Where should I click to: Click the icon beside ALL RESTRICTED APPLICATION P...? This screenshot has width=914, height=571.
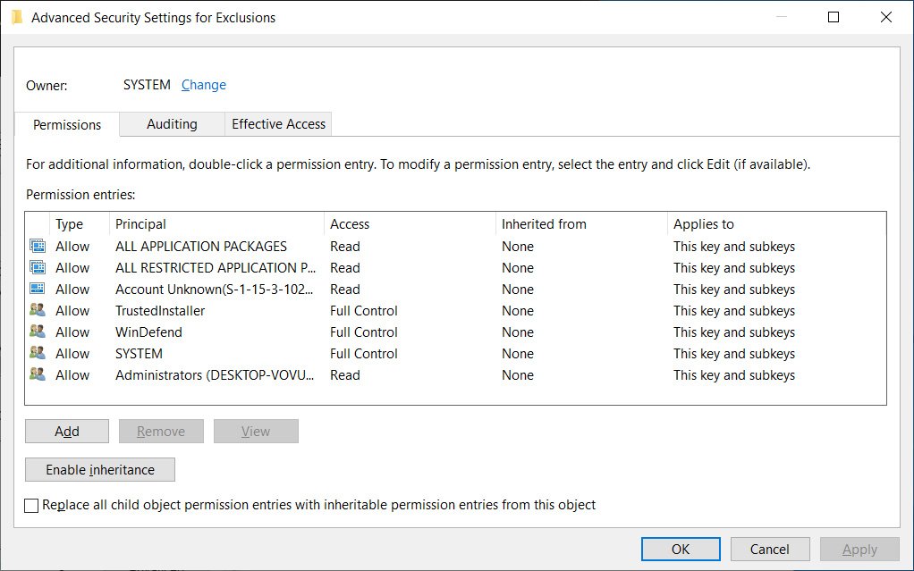point(36,267)
